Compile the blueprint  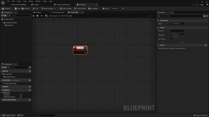click(x=6, y=8)
